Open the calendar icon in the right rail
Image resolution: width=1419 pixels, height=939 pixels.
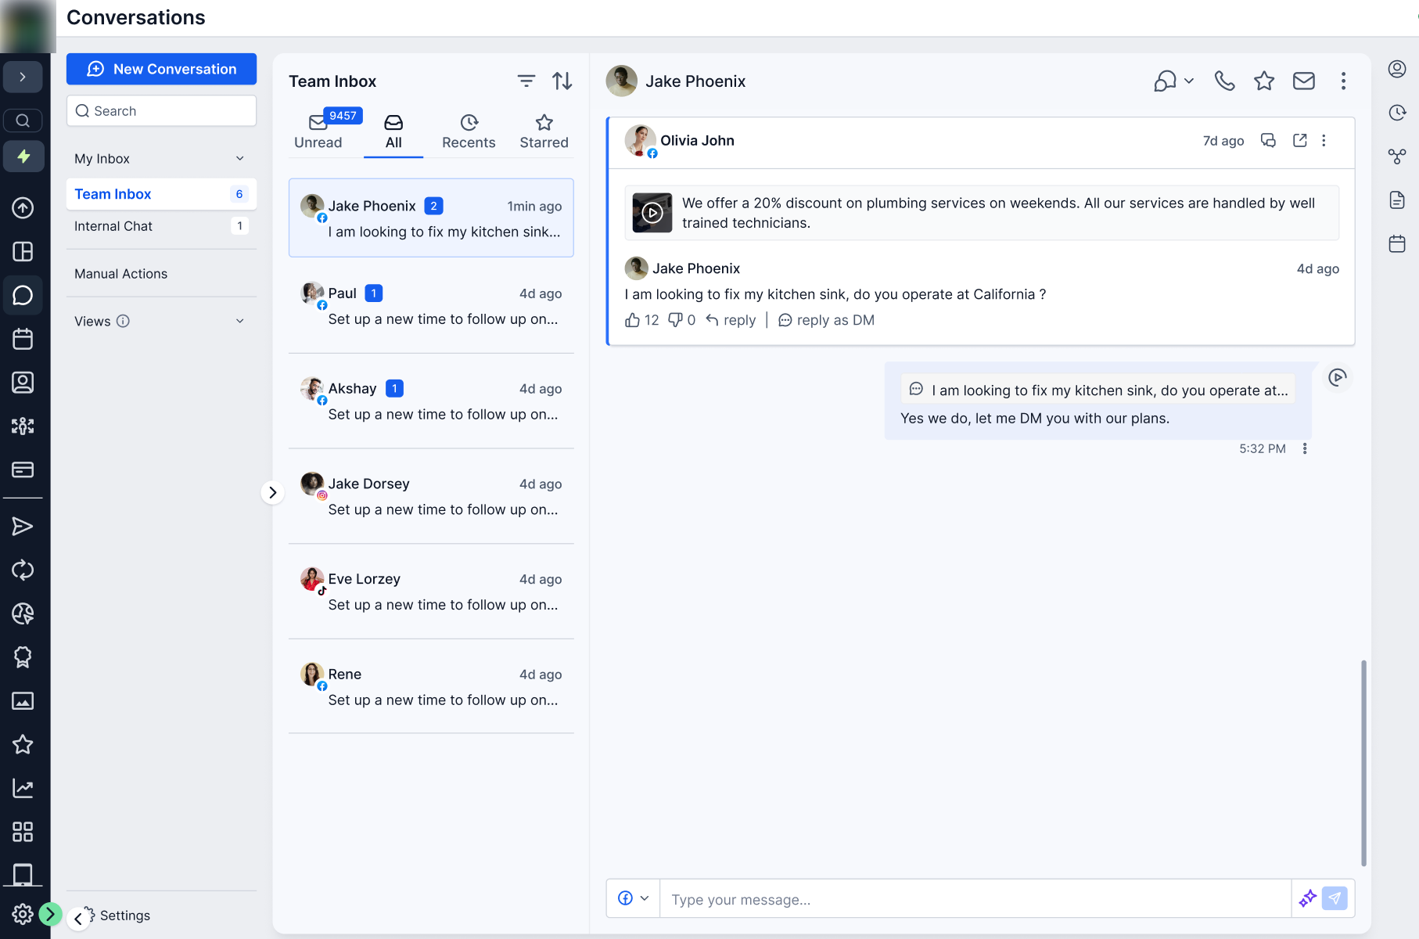tap(1397, 244)
